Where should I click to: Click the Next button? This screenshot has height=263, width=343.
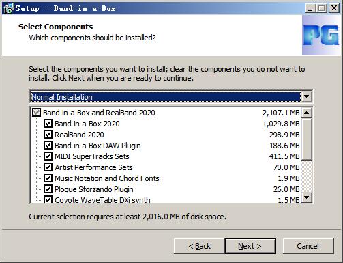pyautogui.click(x=250, y=246)
